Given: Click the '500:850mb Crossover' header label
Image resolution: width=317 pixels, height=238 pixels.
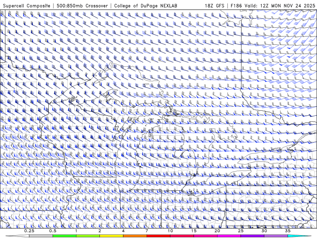Looking at the screenshot, I should [x=82, y=6].
